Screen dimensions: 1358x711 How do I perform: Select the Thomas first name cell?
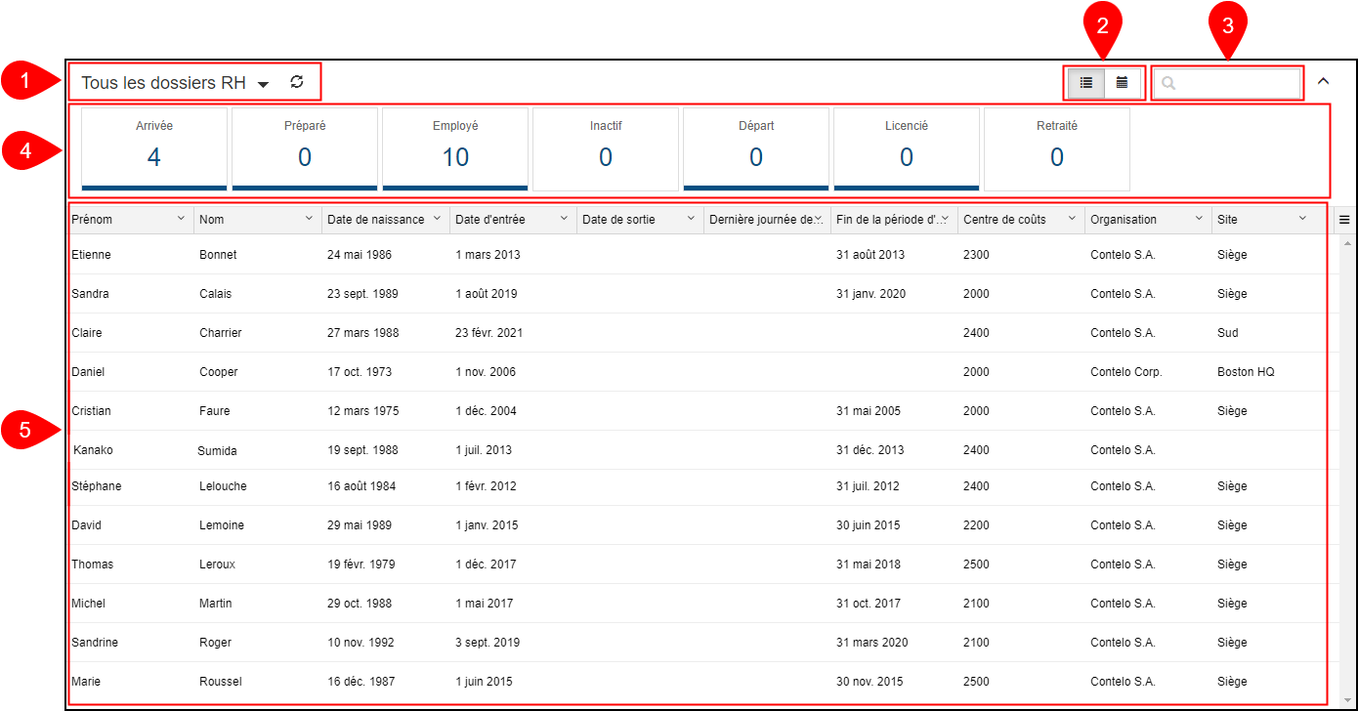point(92,565)
